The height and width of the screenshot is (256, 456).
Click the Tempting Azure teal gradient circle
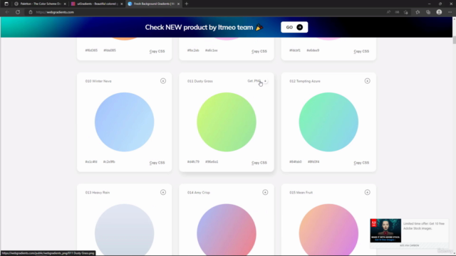pyautogui.click(x=328, y=122)
